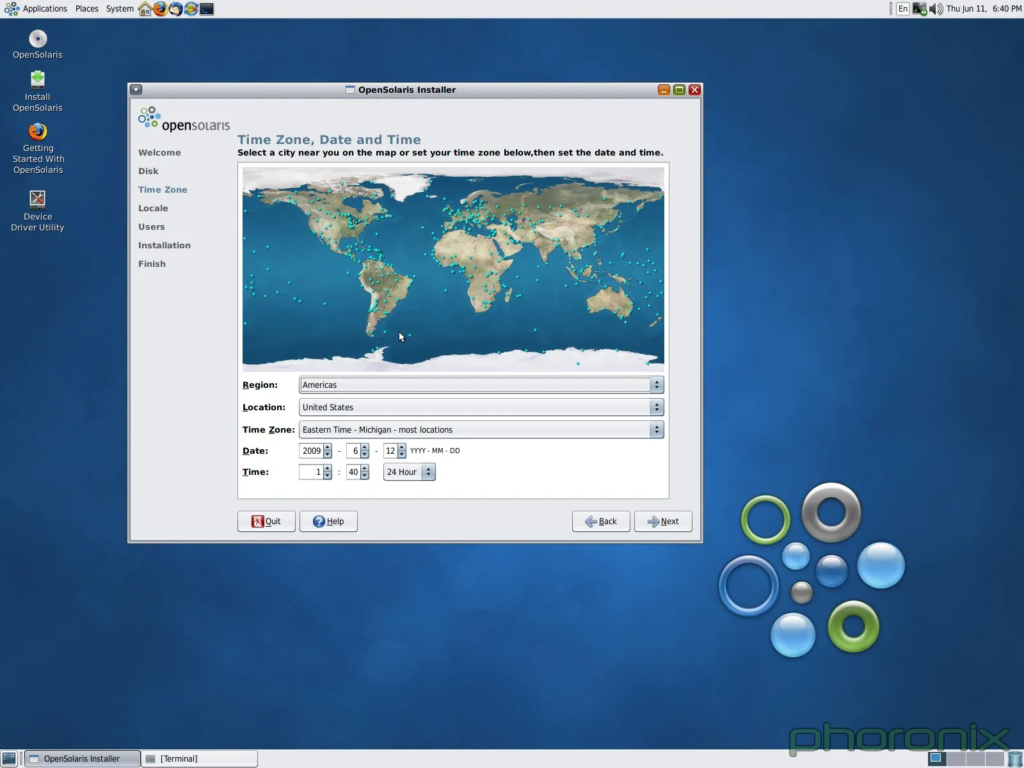Switch to the Terminal taskbar entry
This screenshot has width=1024, height=768.
pos(200,759)
